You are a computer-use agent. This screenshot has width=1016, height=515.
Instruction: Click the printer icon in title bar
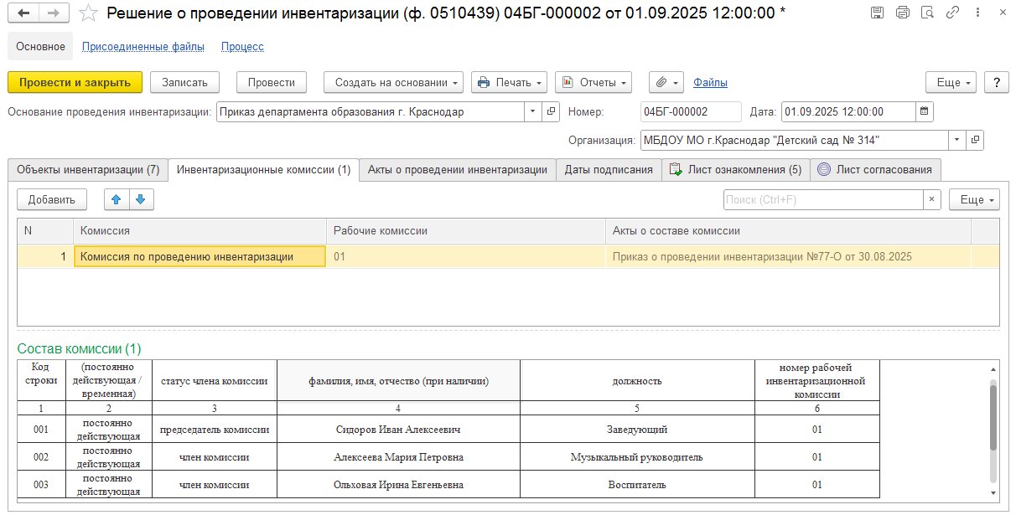tap(902, 13)
